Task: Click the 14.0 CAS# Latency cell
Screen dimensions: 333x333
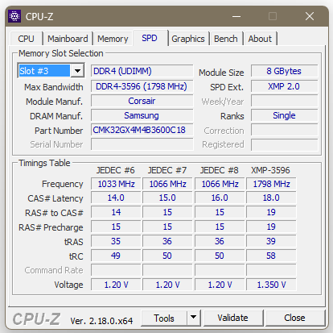Action: point(116,198)
